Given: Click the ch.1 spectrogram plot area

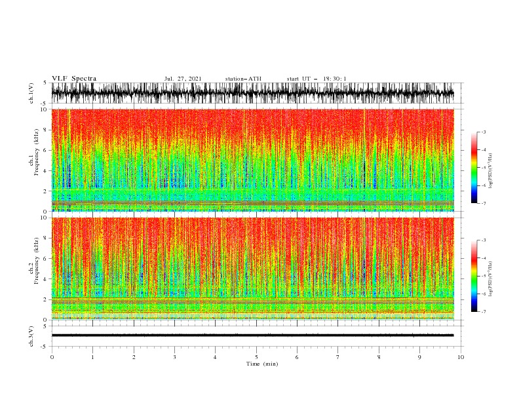Looking at the screenshot, I should pos(253,160).
